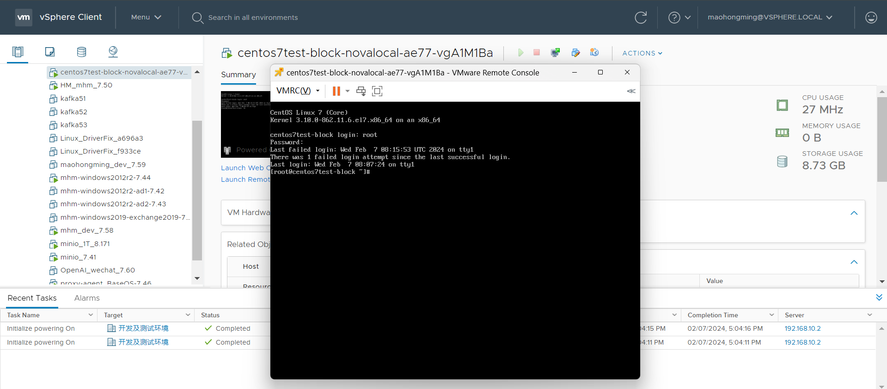Click main pane scrollbar thumb

tap(882, 139)
